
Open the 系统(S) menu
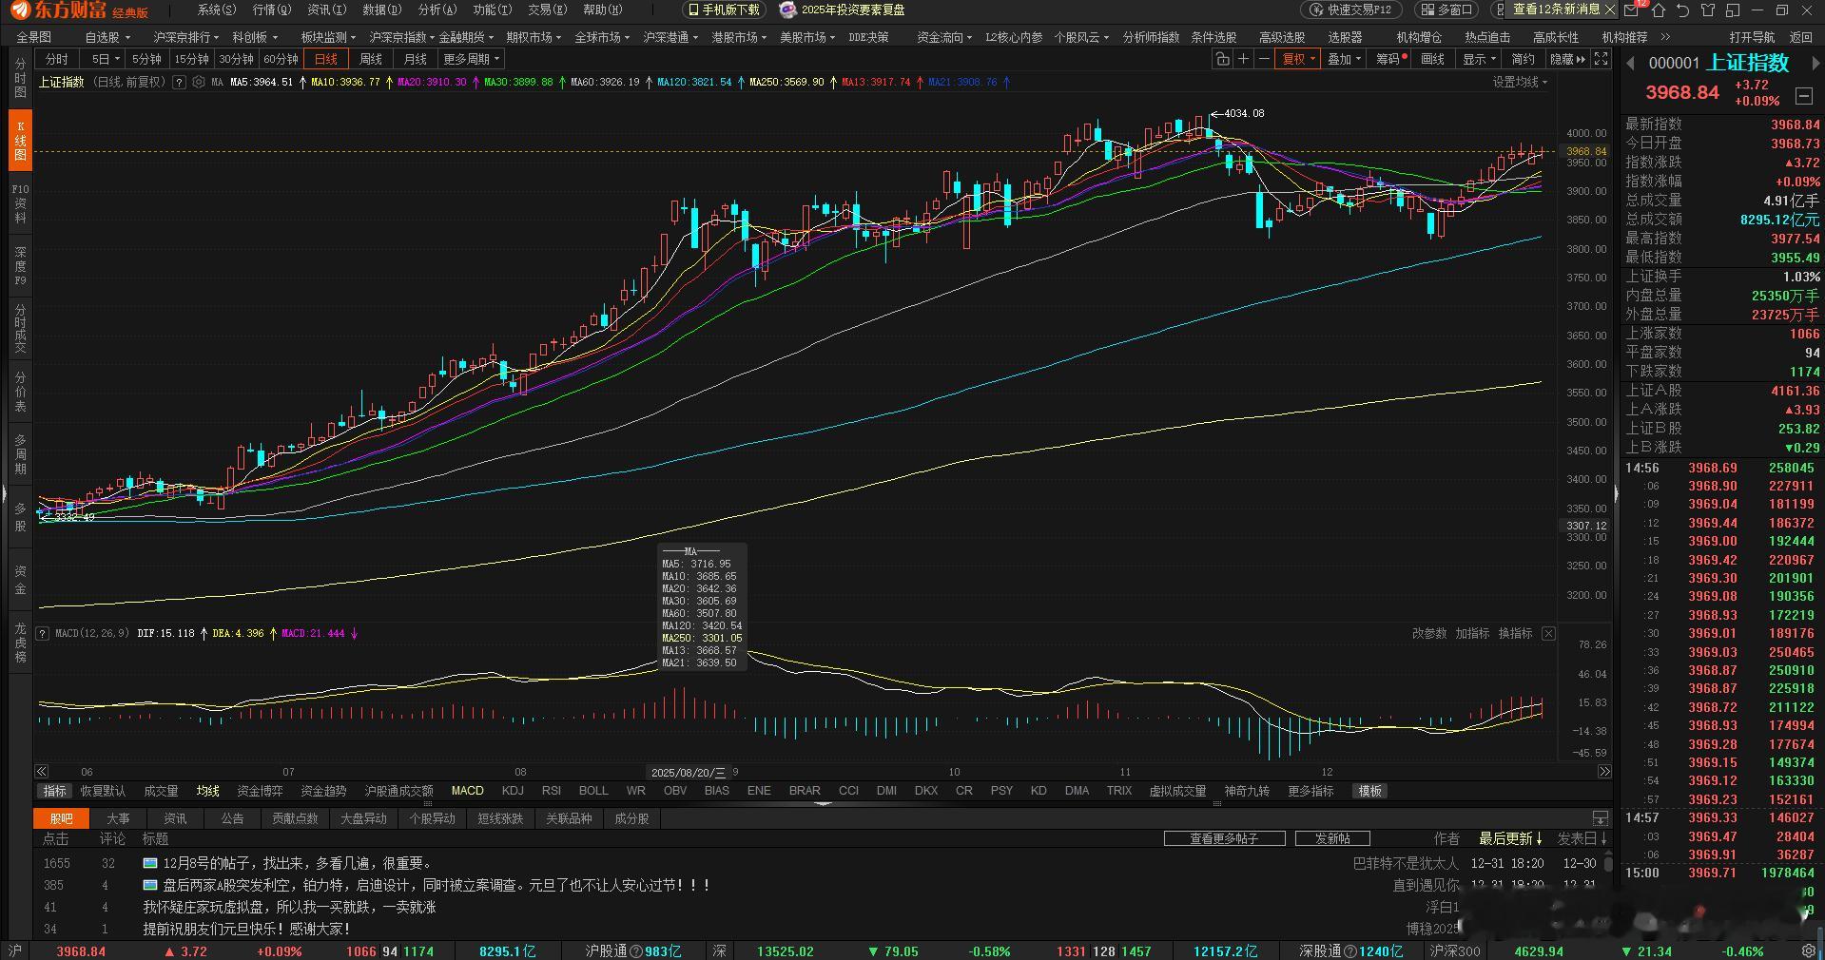pyautogui.click(x=217, y=10)
